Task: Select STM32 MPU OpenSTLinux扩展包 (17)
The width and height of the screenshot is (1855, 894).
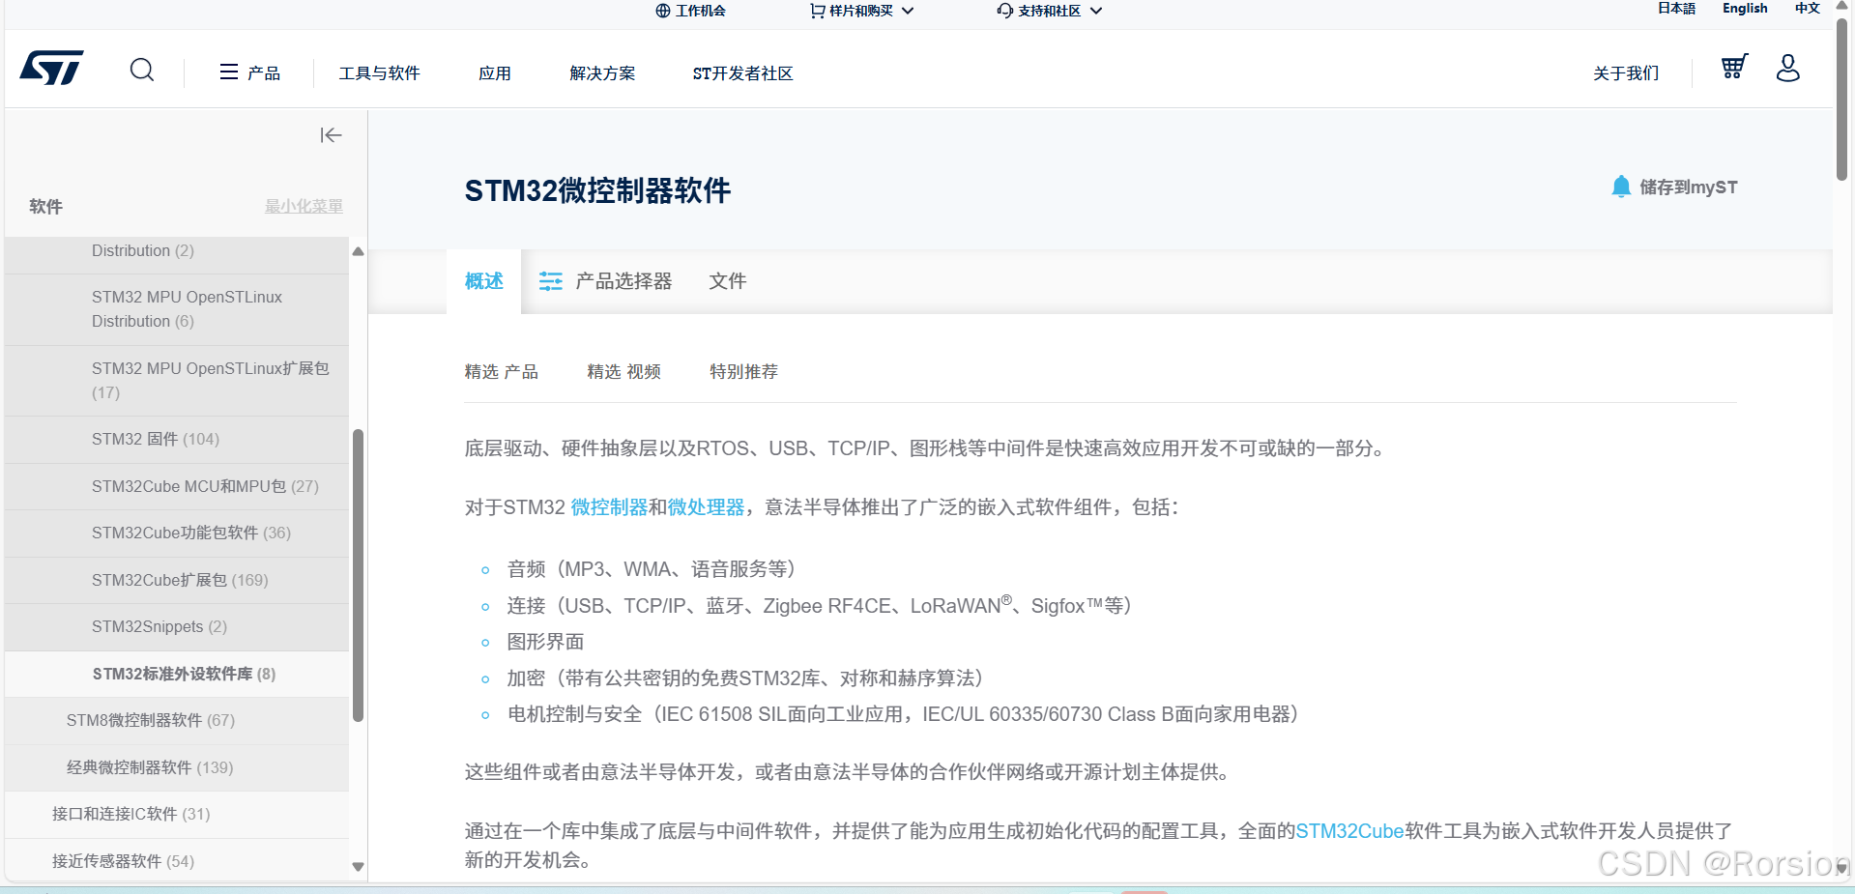Action: (177, 381)
